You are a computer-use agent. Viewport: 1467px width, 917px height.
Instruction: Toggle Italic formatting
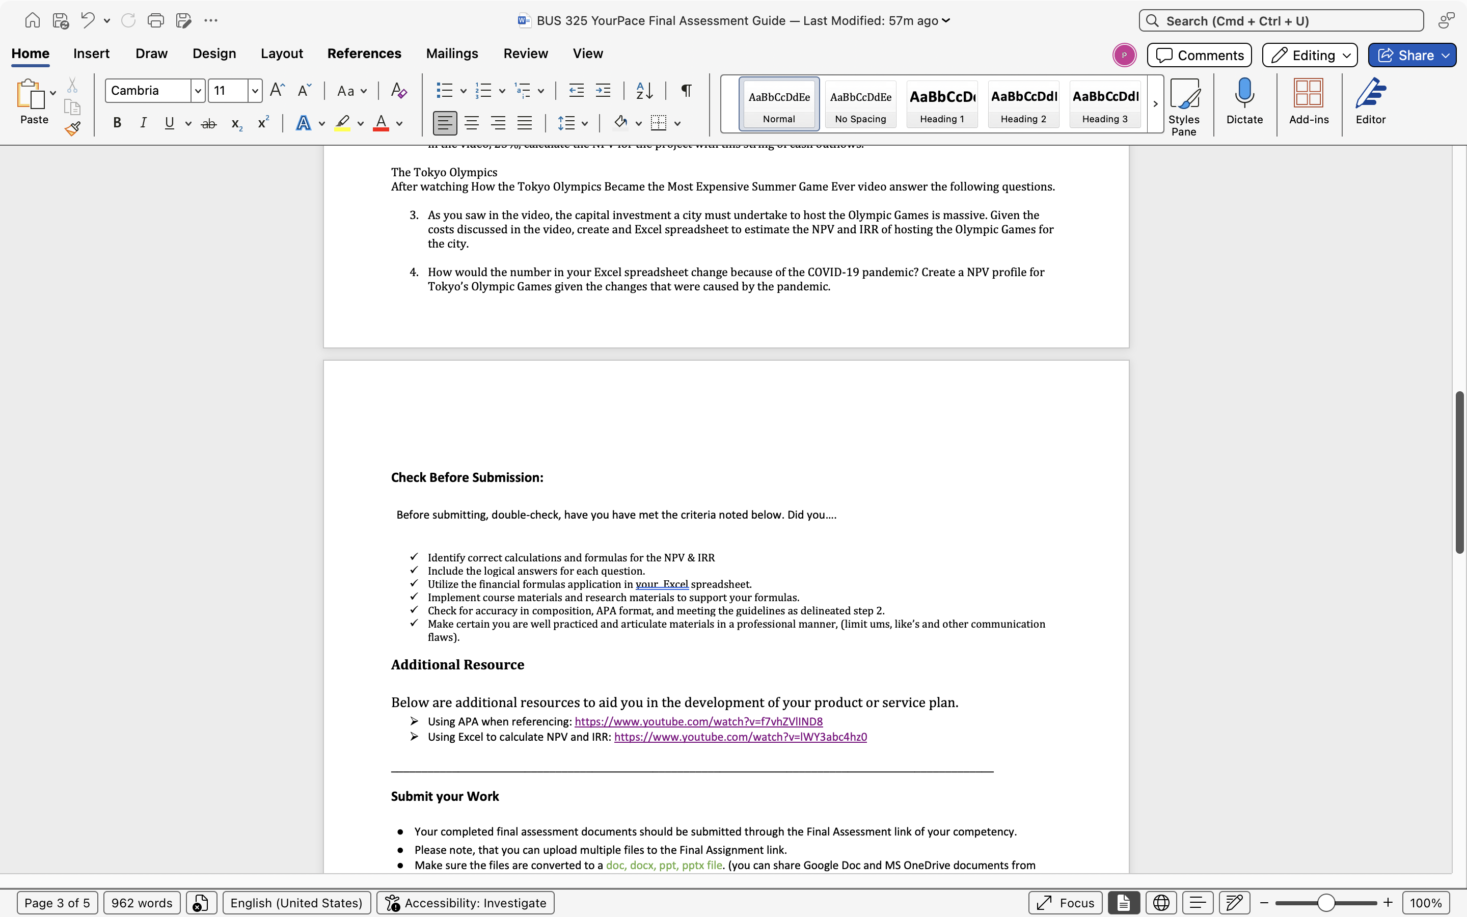pyautogui.click(x=143, y=123)
